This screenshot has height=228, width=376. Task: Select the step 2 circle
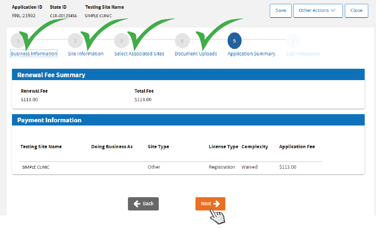75,41
